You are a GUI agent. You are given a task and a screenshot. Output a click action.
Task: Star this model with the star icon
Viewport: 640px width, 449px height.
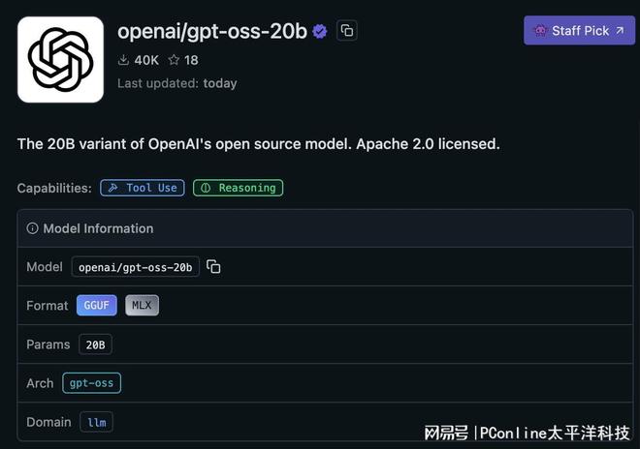pyautogui.click(x=174, y=60)
